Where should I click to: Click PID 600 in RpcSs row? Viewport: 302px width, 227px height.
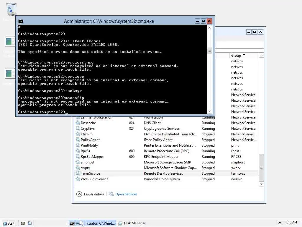tap(132, 151)
